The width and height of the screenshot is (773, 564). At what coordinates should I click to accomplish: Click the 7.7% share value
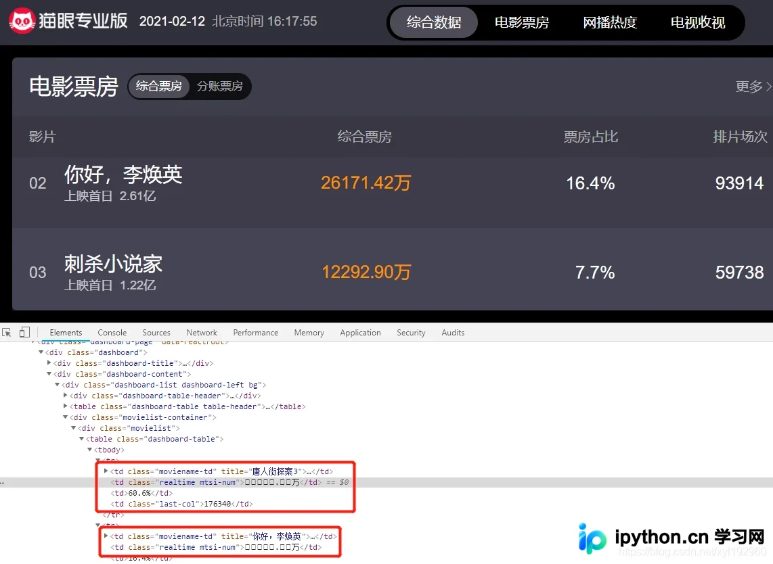594,273
